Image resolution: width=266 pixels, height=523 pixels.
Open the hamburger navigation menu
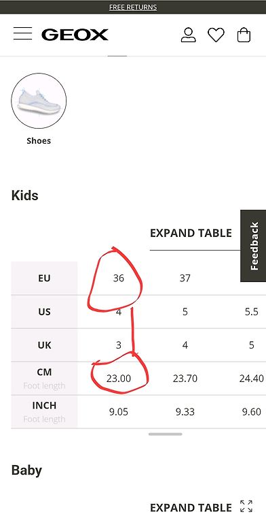[x=22, y=34]
